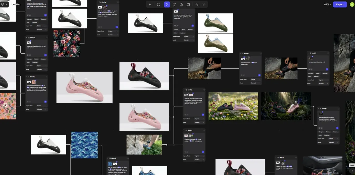Click 'Remove...' suggestion in 'portrait 9:16' panel
The height and width of the screenshot is (175, 355).
click(x=325, y=73)
